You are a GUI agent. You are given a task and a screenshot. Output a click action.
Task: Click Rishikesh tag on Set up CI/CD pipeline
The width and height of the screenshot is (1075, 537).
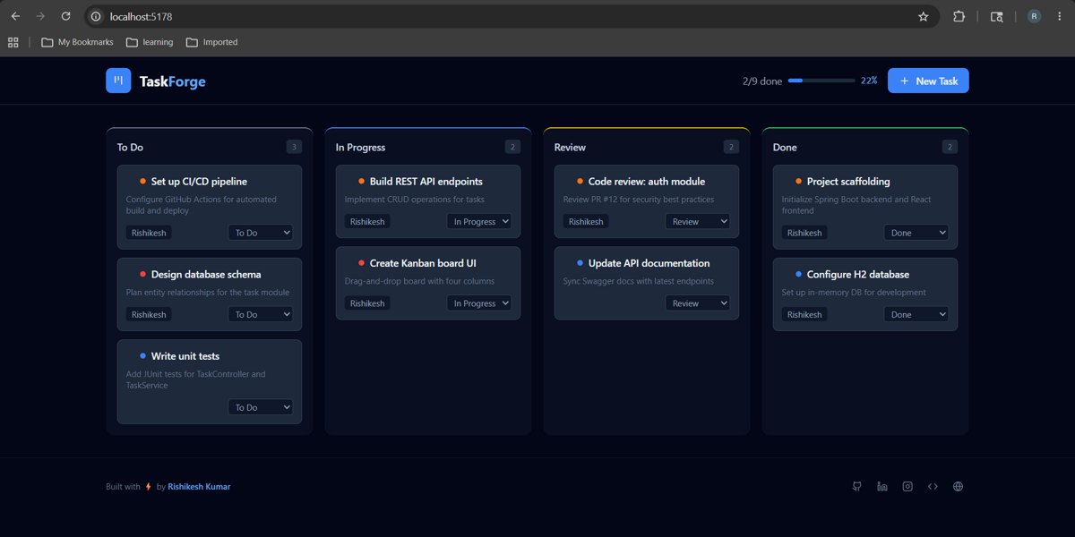[x=149, y=233]
